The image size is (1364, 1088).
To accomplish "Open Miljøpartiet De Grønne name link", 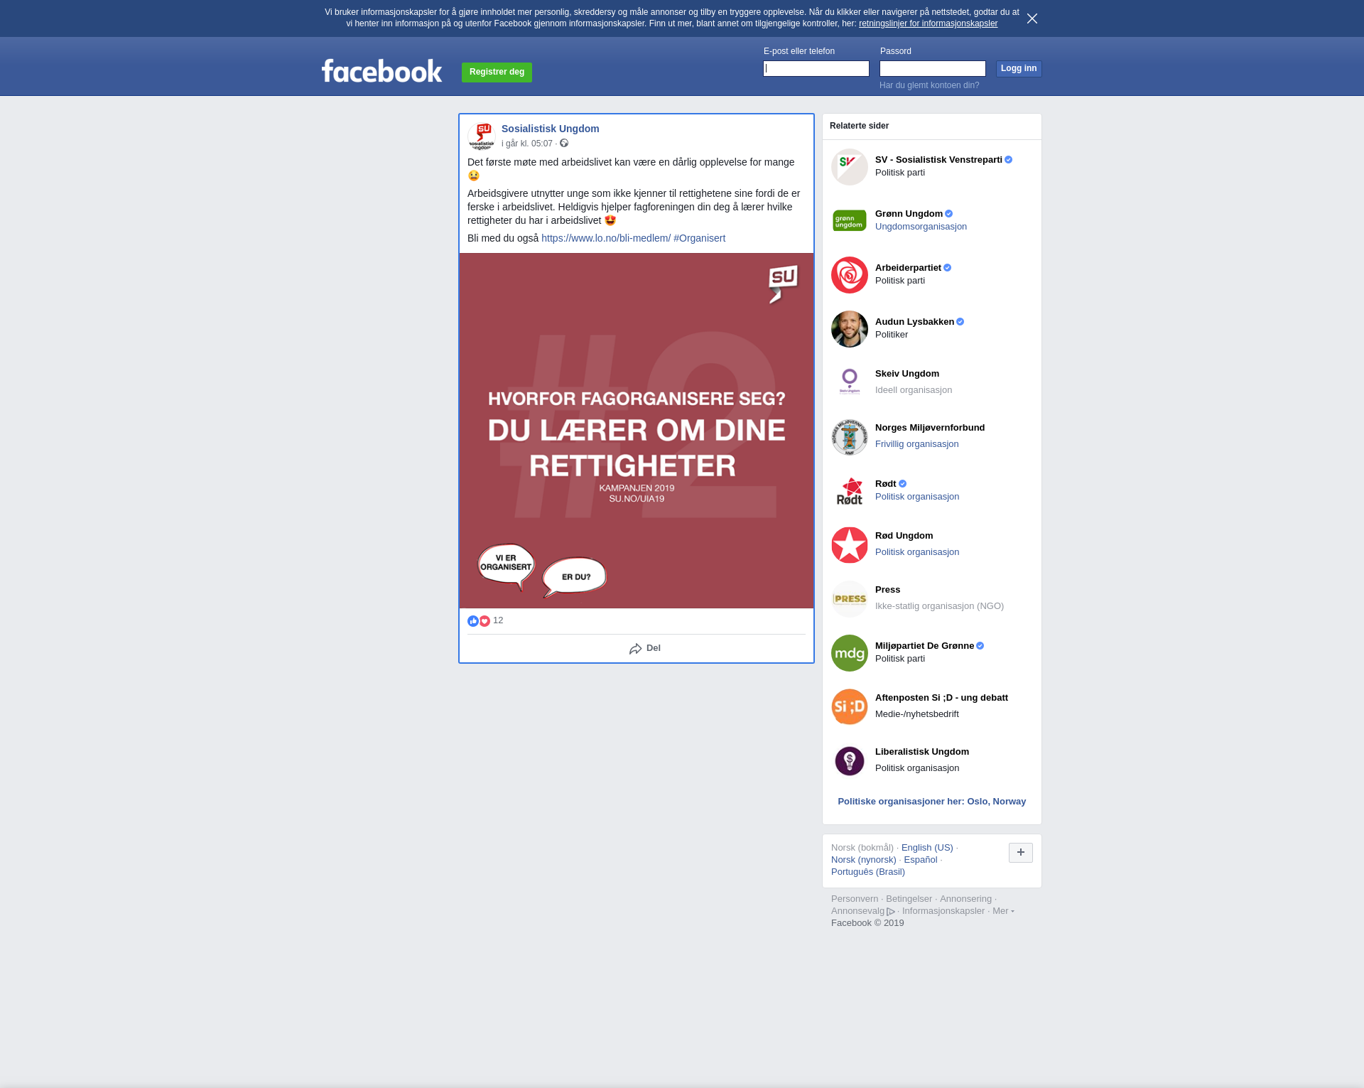I will tap(924, 646).
